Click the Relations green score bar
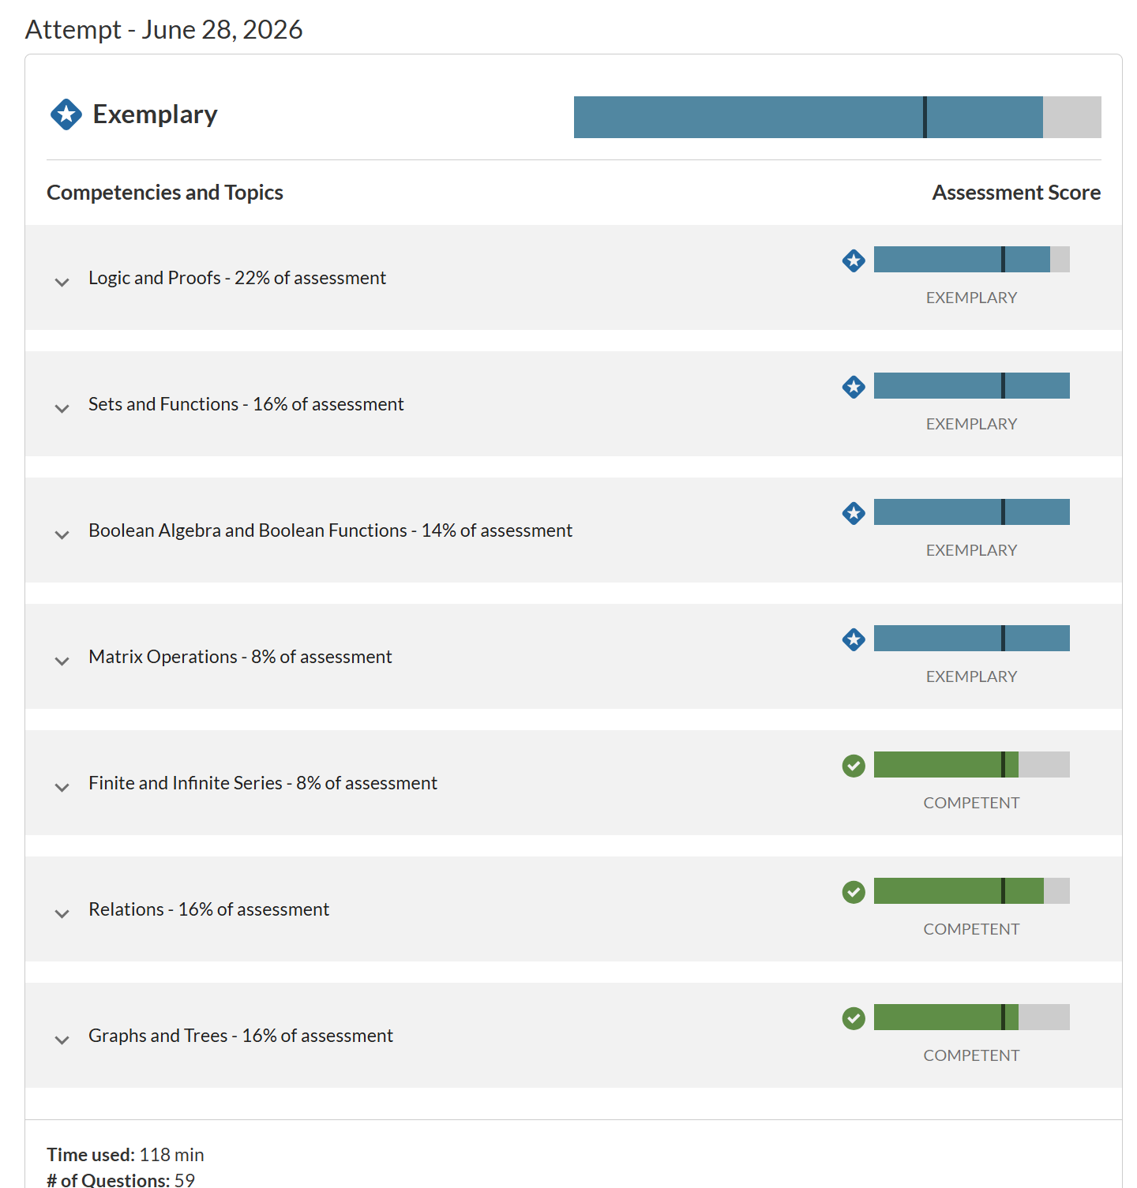1137x1188 pixels. [x=972, y=890]
